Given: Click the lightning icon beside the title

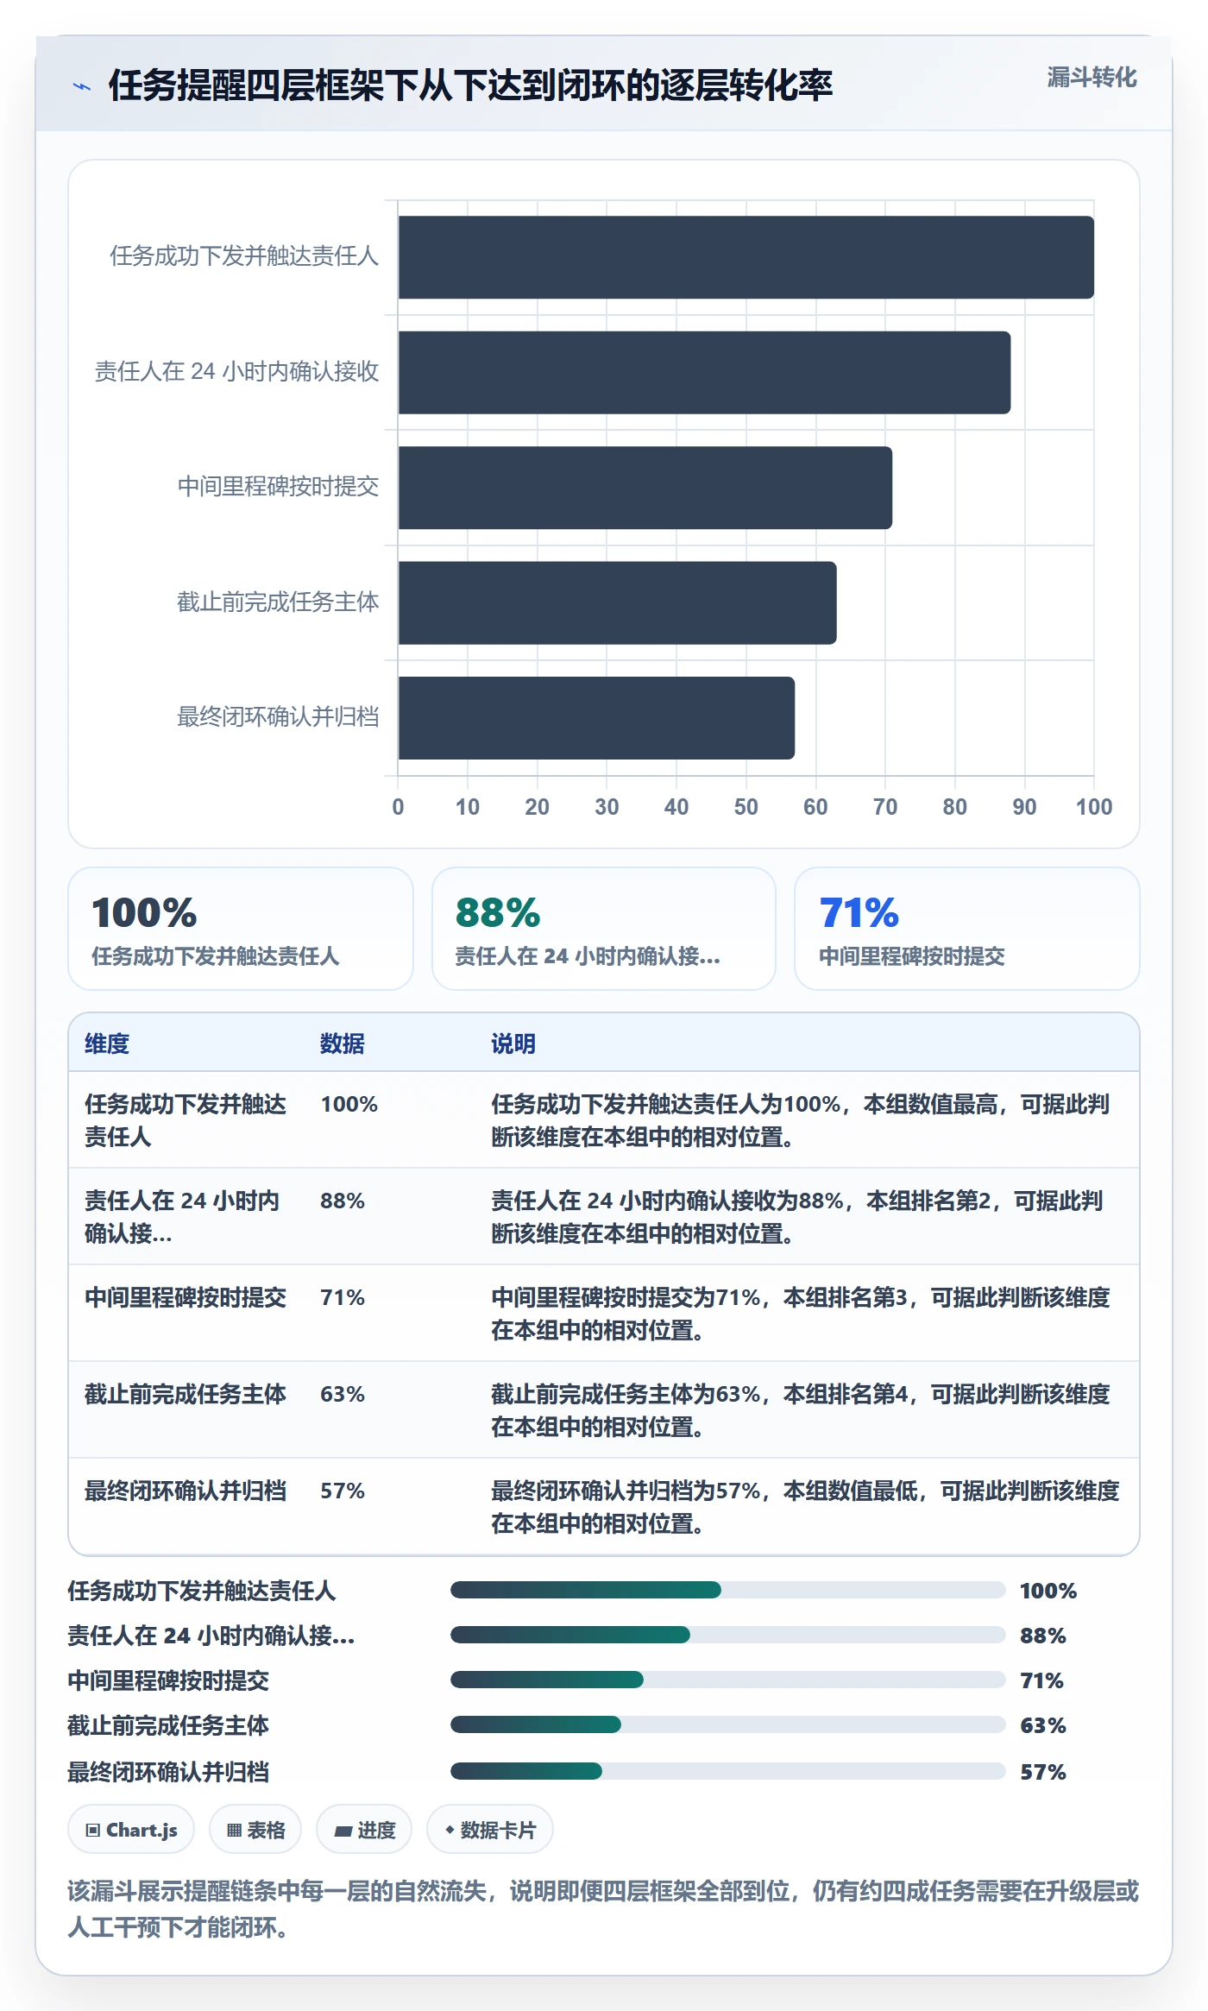Looking at the screenshot, I should coord(82,86).
